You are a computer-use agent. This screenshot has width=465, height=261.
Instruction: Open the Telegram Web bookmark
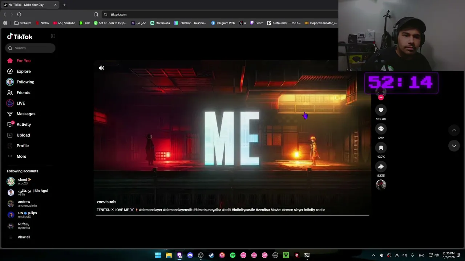click(x=223, y=23)
